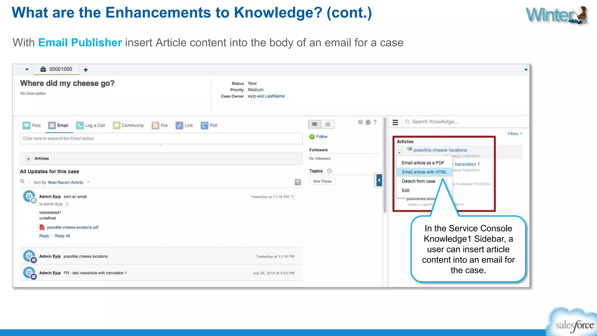Image resolution: width=597 pixels, height=336 pixels.
Task: Click the Log a Call phone icon
Action: click(x=80, y=125)
